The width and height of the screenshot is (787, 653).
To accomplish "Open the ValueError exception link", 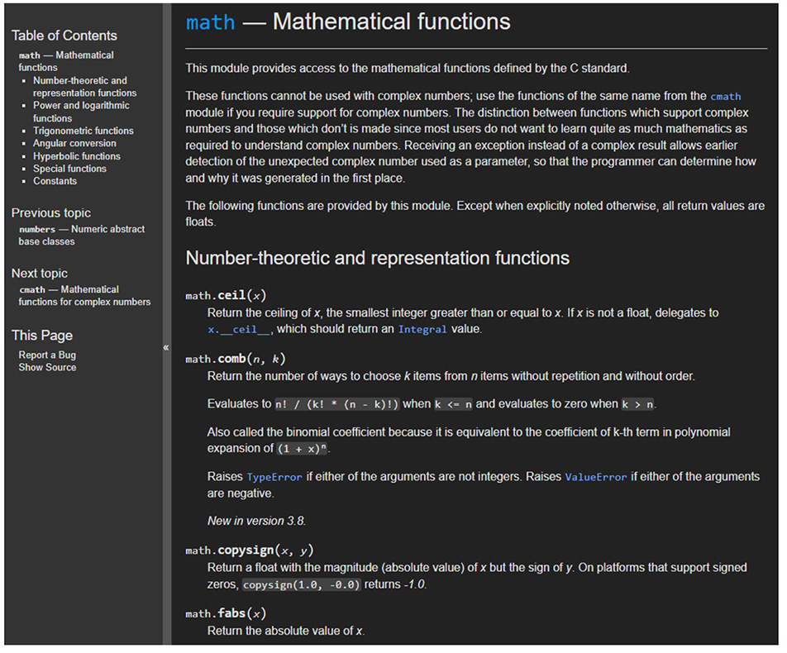I will (x=596, y=477).
